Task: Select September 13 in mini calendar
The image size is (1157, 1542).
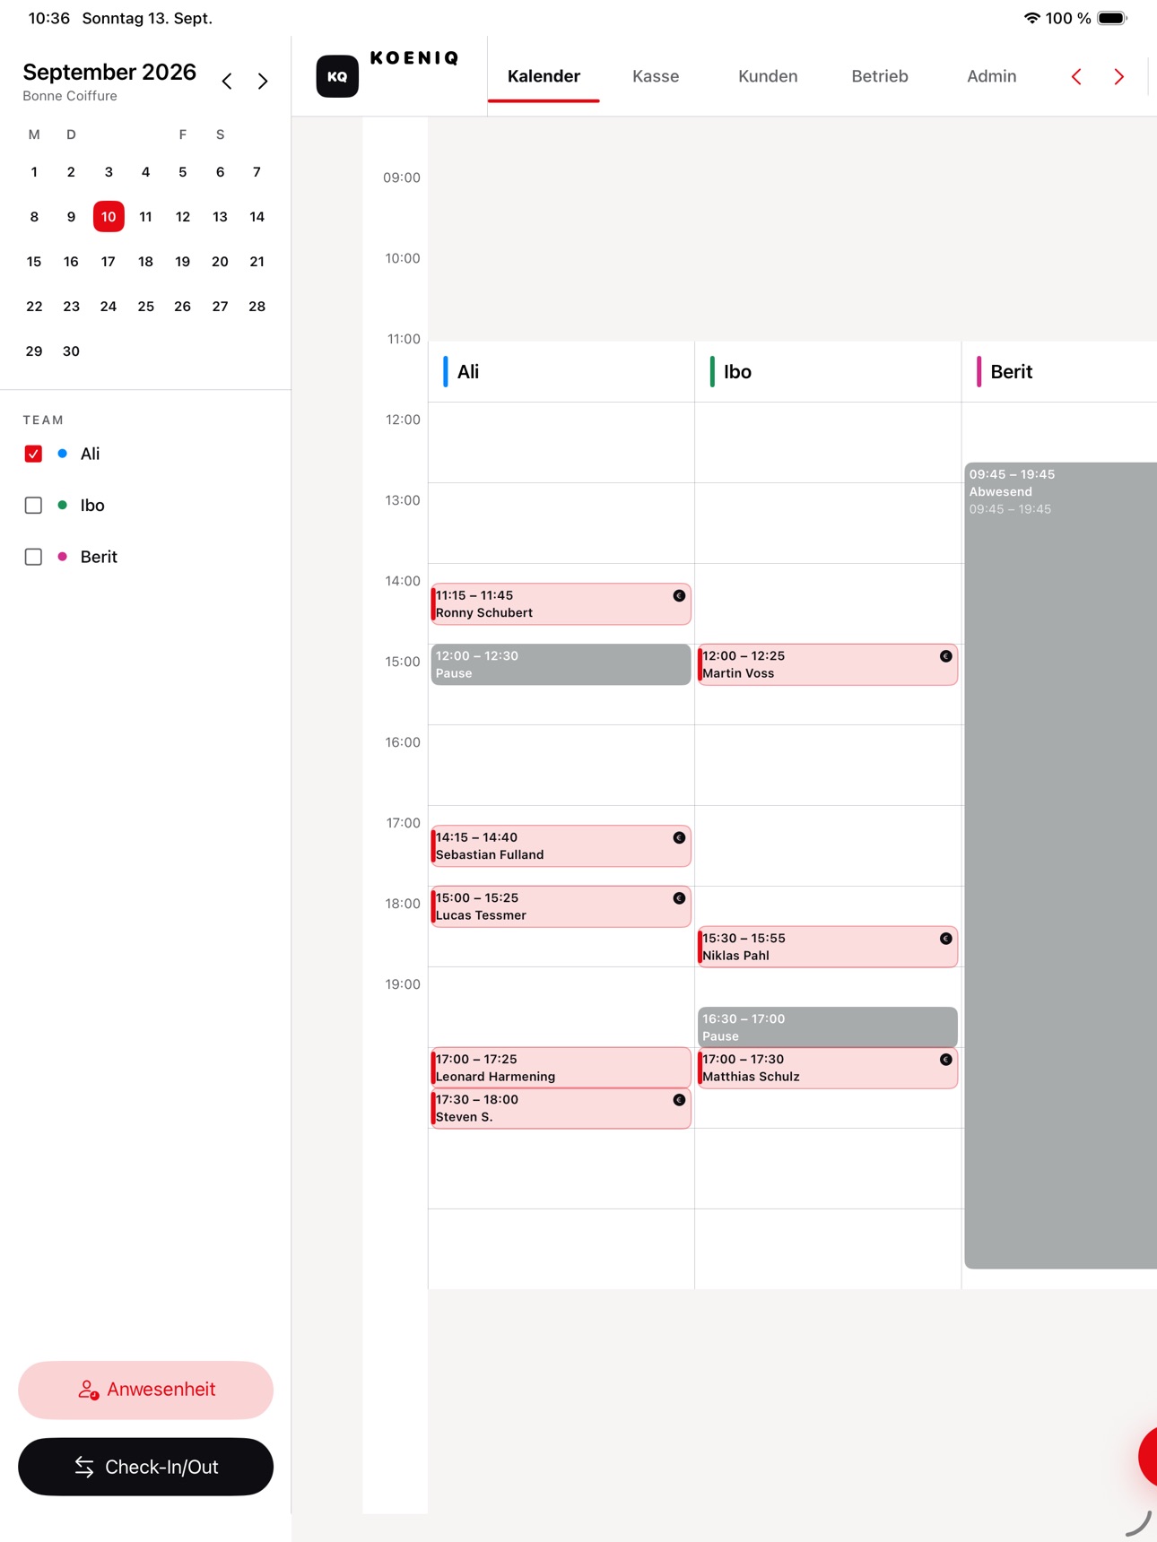Action: [220, 217]
